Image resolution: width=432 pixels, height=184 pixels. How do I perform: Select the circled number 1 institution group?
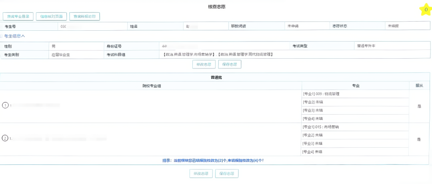click(5, 105)
